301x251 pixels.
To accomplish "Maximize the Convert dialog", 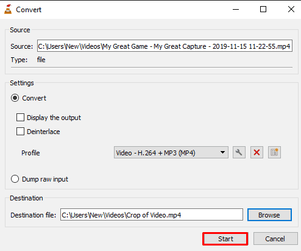I will click(263, 9).
